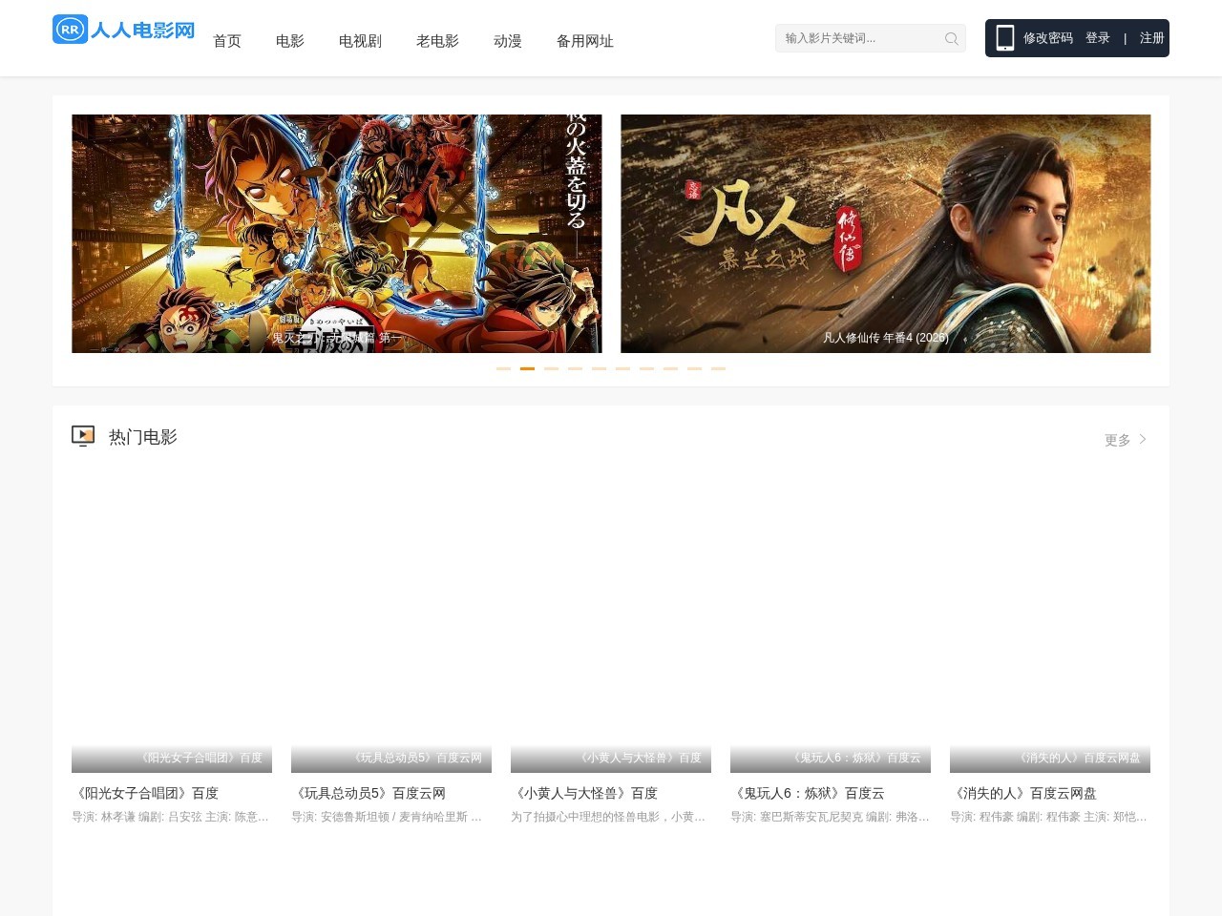Open the 《小黄人与大怪兽》 poster thumbnail
Image resolution: width=1222 pixels, height=916 pixels.
611,620
